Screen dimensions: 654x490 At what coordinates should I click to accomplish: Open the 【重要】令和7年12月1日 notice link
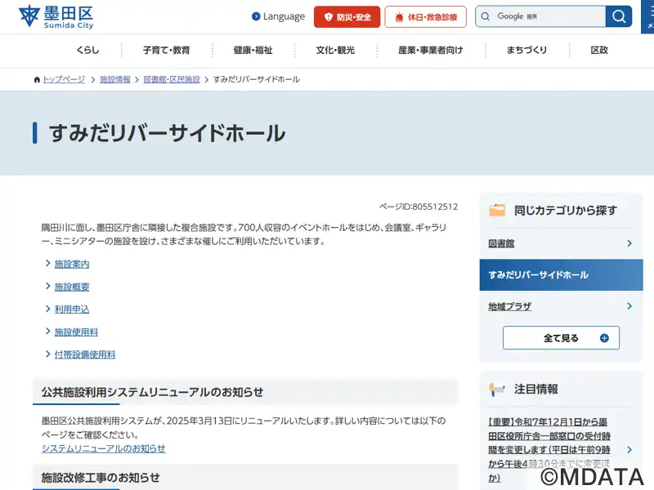[x=549, y=450]
